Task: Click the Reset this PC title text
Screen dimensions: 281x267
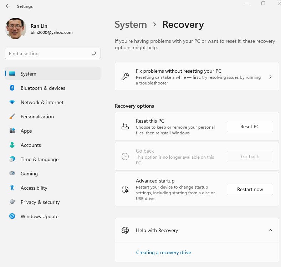Action: point(150,121)
